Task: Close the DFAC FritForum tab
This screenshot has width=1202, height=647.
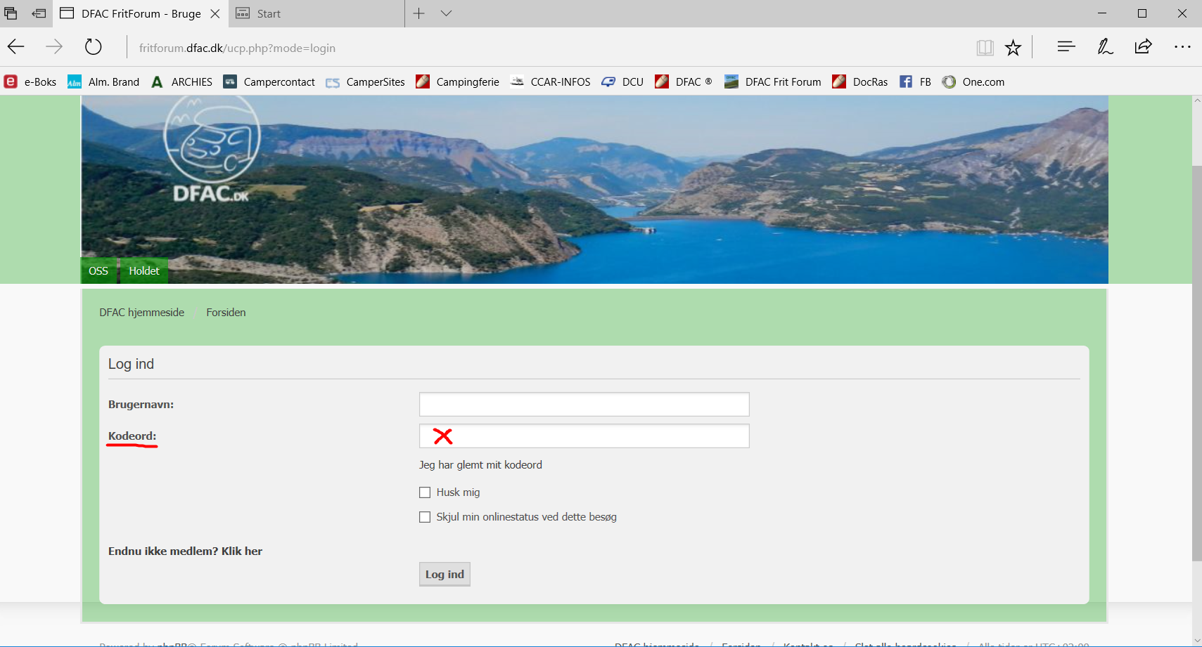Action: pyautogui.click(x=215, y=13)
